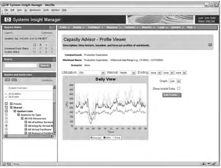Click inside the Search text field
This screenshot has width=221, height=168.
coord(21,66)
